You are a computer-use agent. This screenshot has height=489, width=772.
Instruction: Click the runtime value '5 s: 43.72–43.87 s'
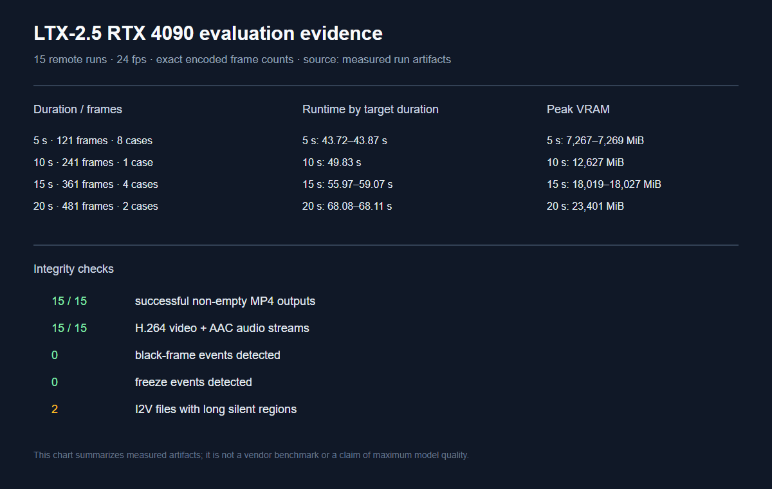click(x=345, y=140)
